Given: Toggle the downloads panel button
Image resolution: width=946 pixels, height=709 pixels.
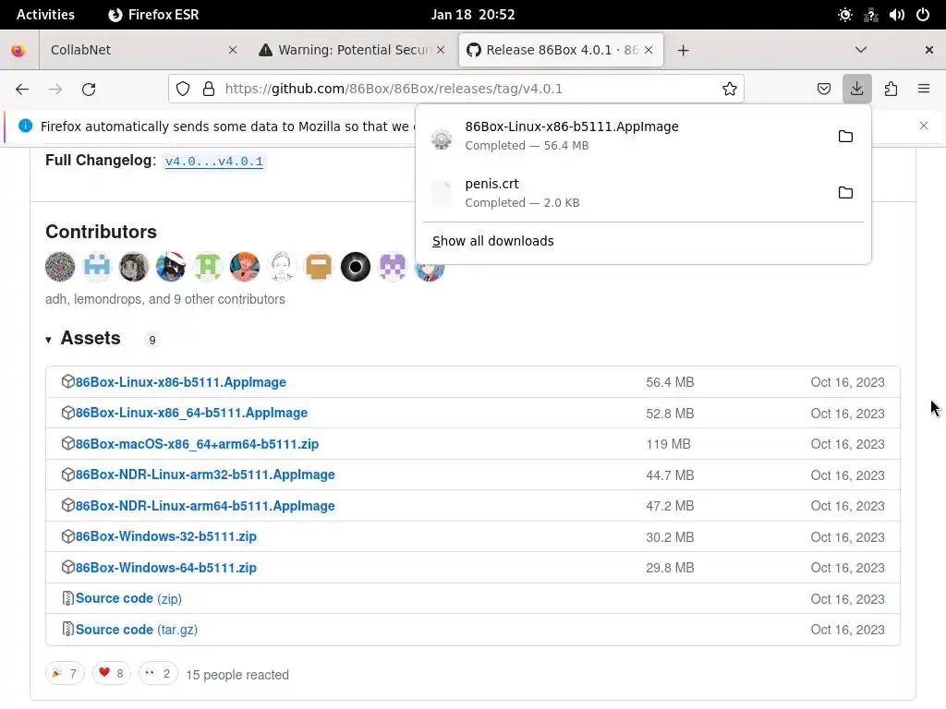Looking at the screenshot, I should pos(856,90).
